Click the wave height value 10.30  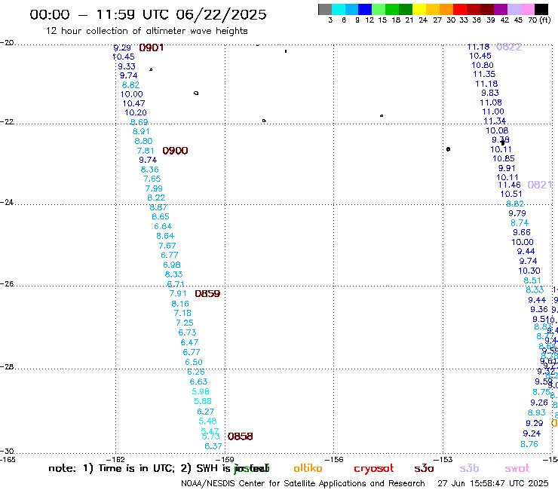click(529, 271)
